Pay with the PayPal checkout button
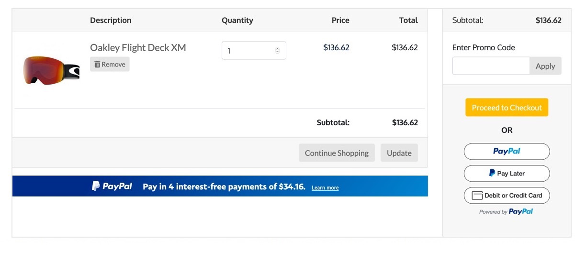 [x=507, y=152]
